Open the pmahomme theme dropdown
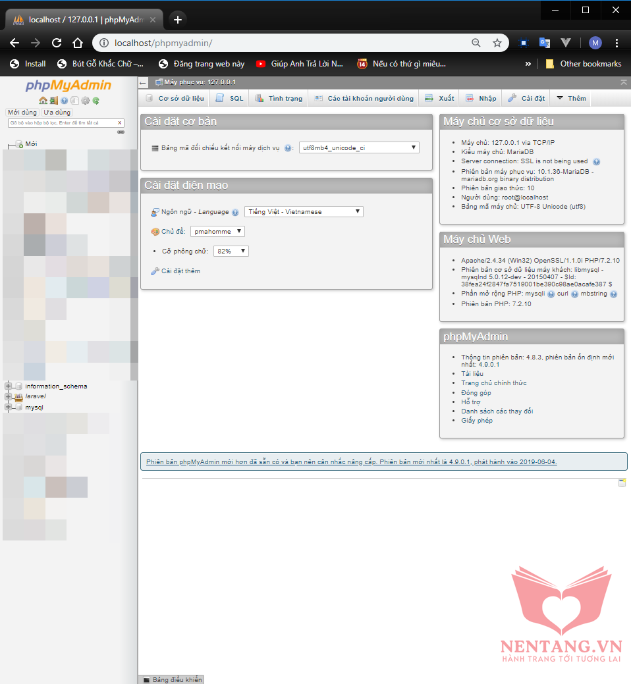 coord(217,232)
